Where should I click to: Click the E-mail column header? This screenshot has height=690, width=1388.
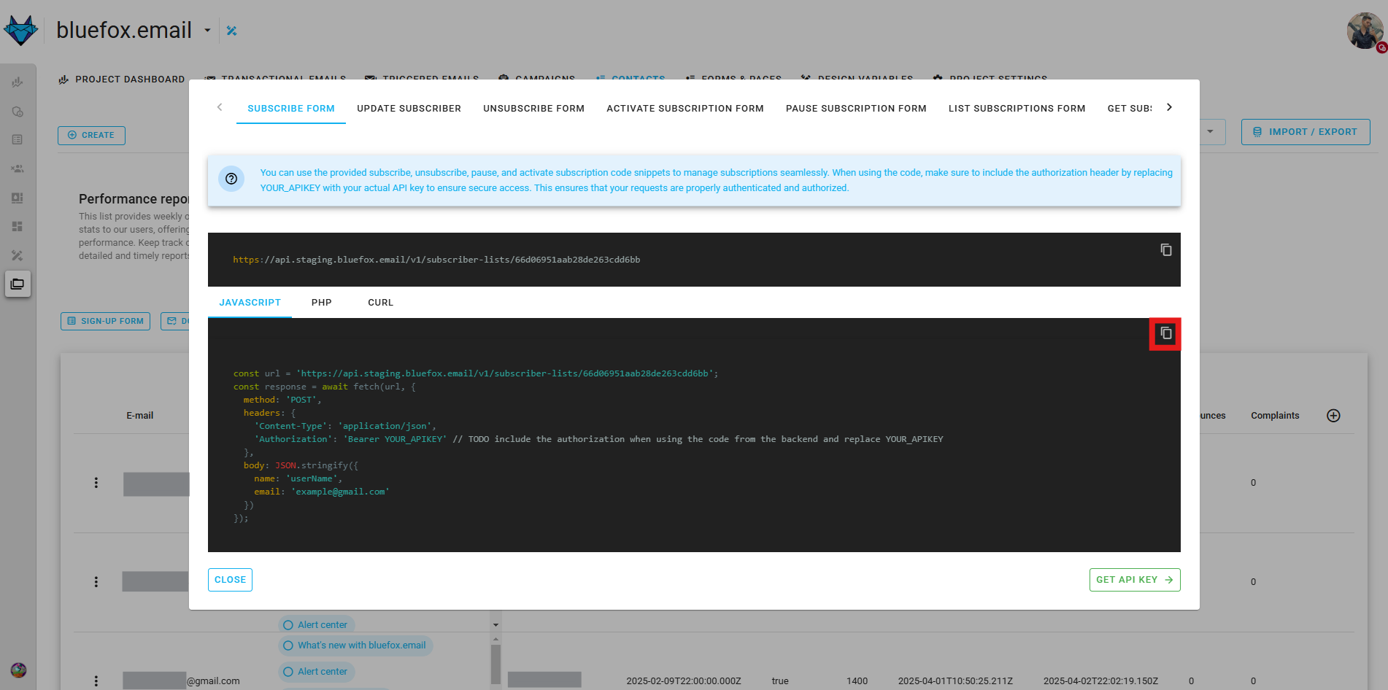(139, 416)
